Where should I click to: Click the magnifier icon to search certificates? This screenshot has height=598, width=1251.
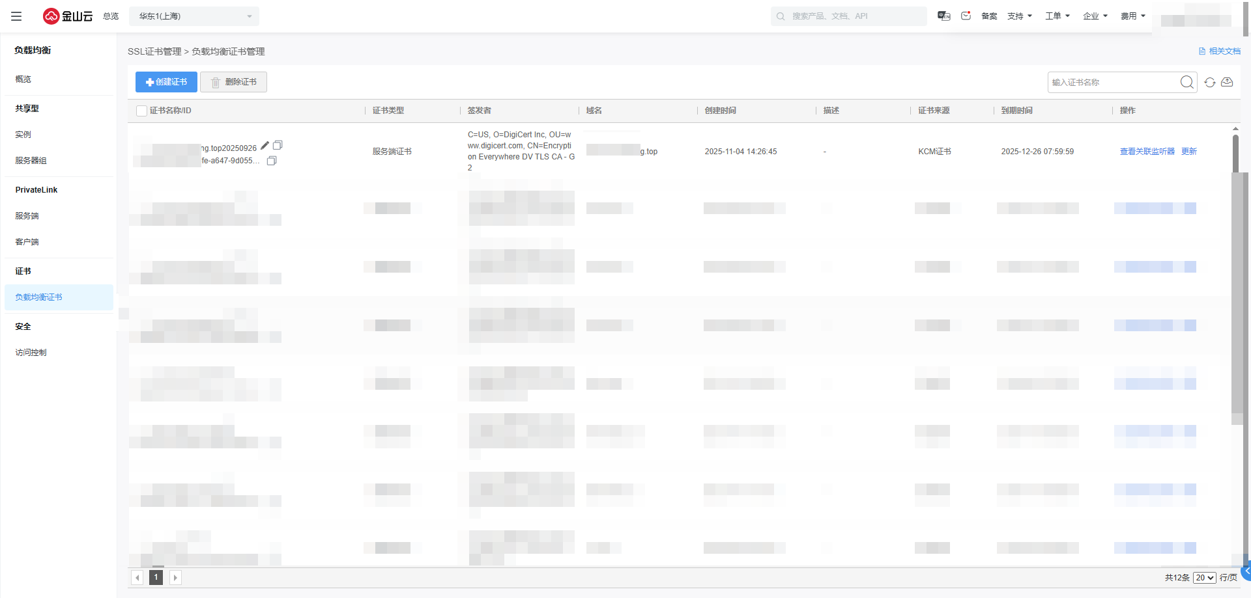pos(1186,82)
